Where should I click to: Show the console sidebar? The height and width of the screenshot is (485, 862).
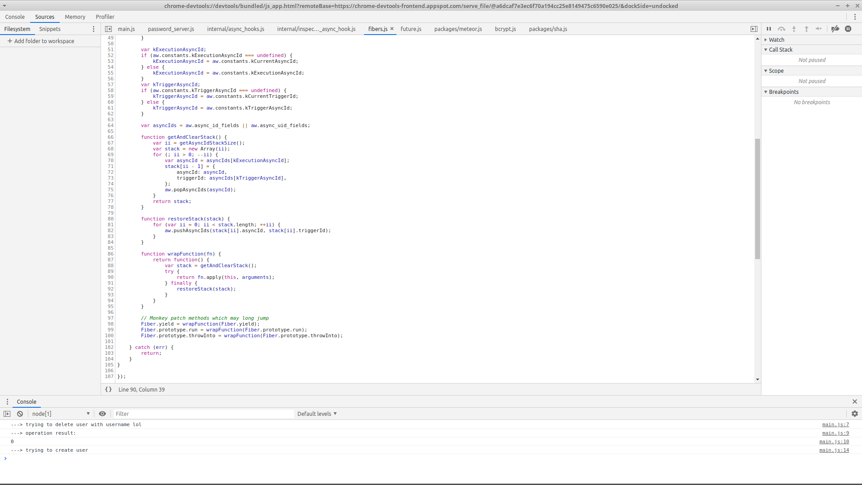[7, 414]
